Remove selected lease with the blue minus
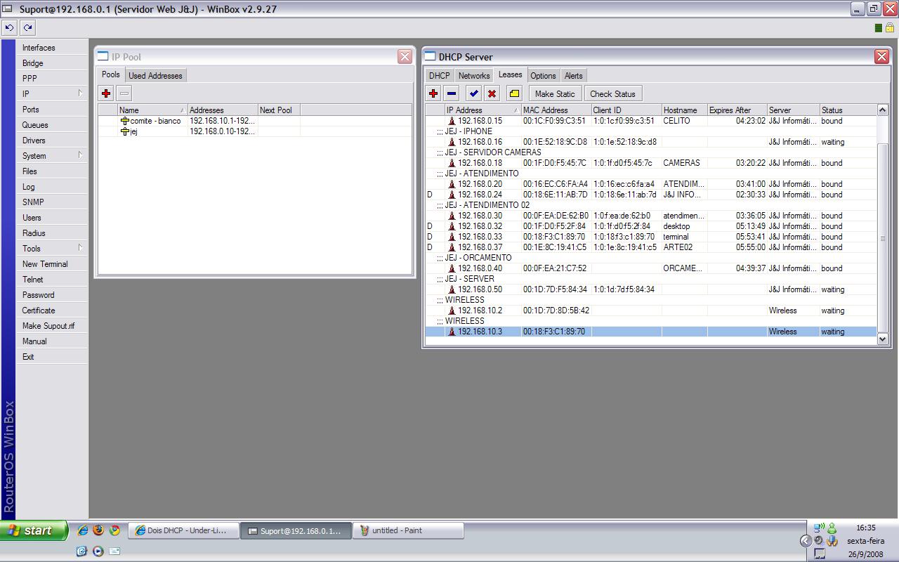899x562 pixels. click(452, 93)
